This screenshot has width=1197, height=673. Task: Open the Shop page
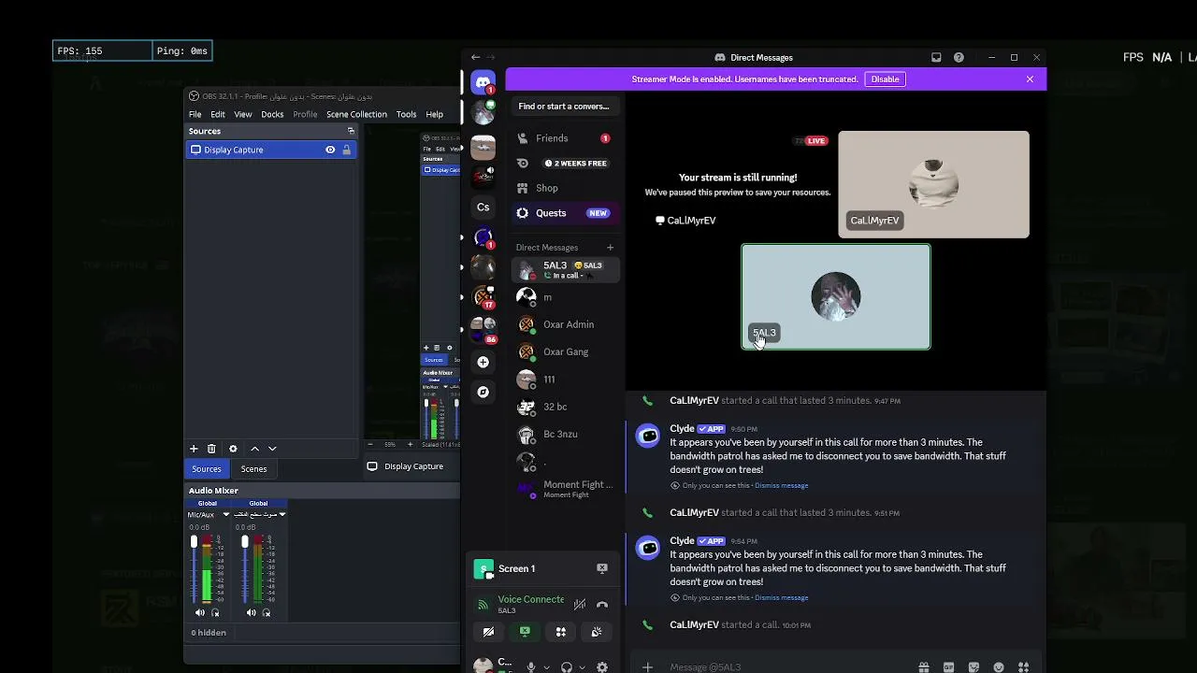(564, 188)
